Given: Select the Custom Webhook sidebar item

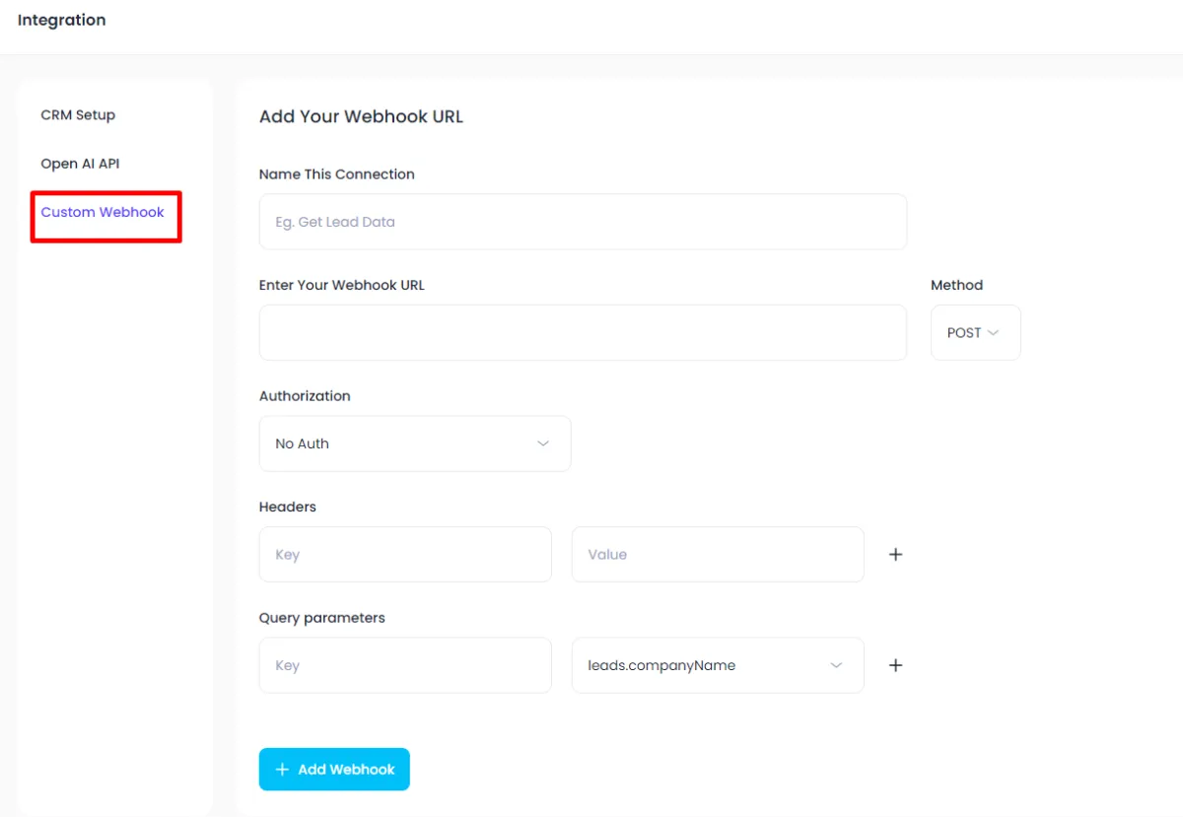Looking at the screenshot, I should [103, 212].
